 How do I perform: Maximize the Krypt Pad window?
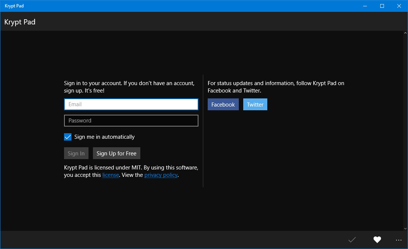coord(382,6)
